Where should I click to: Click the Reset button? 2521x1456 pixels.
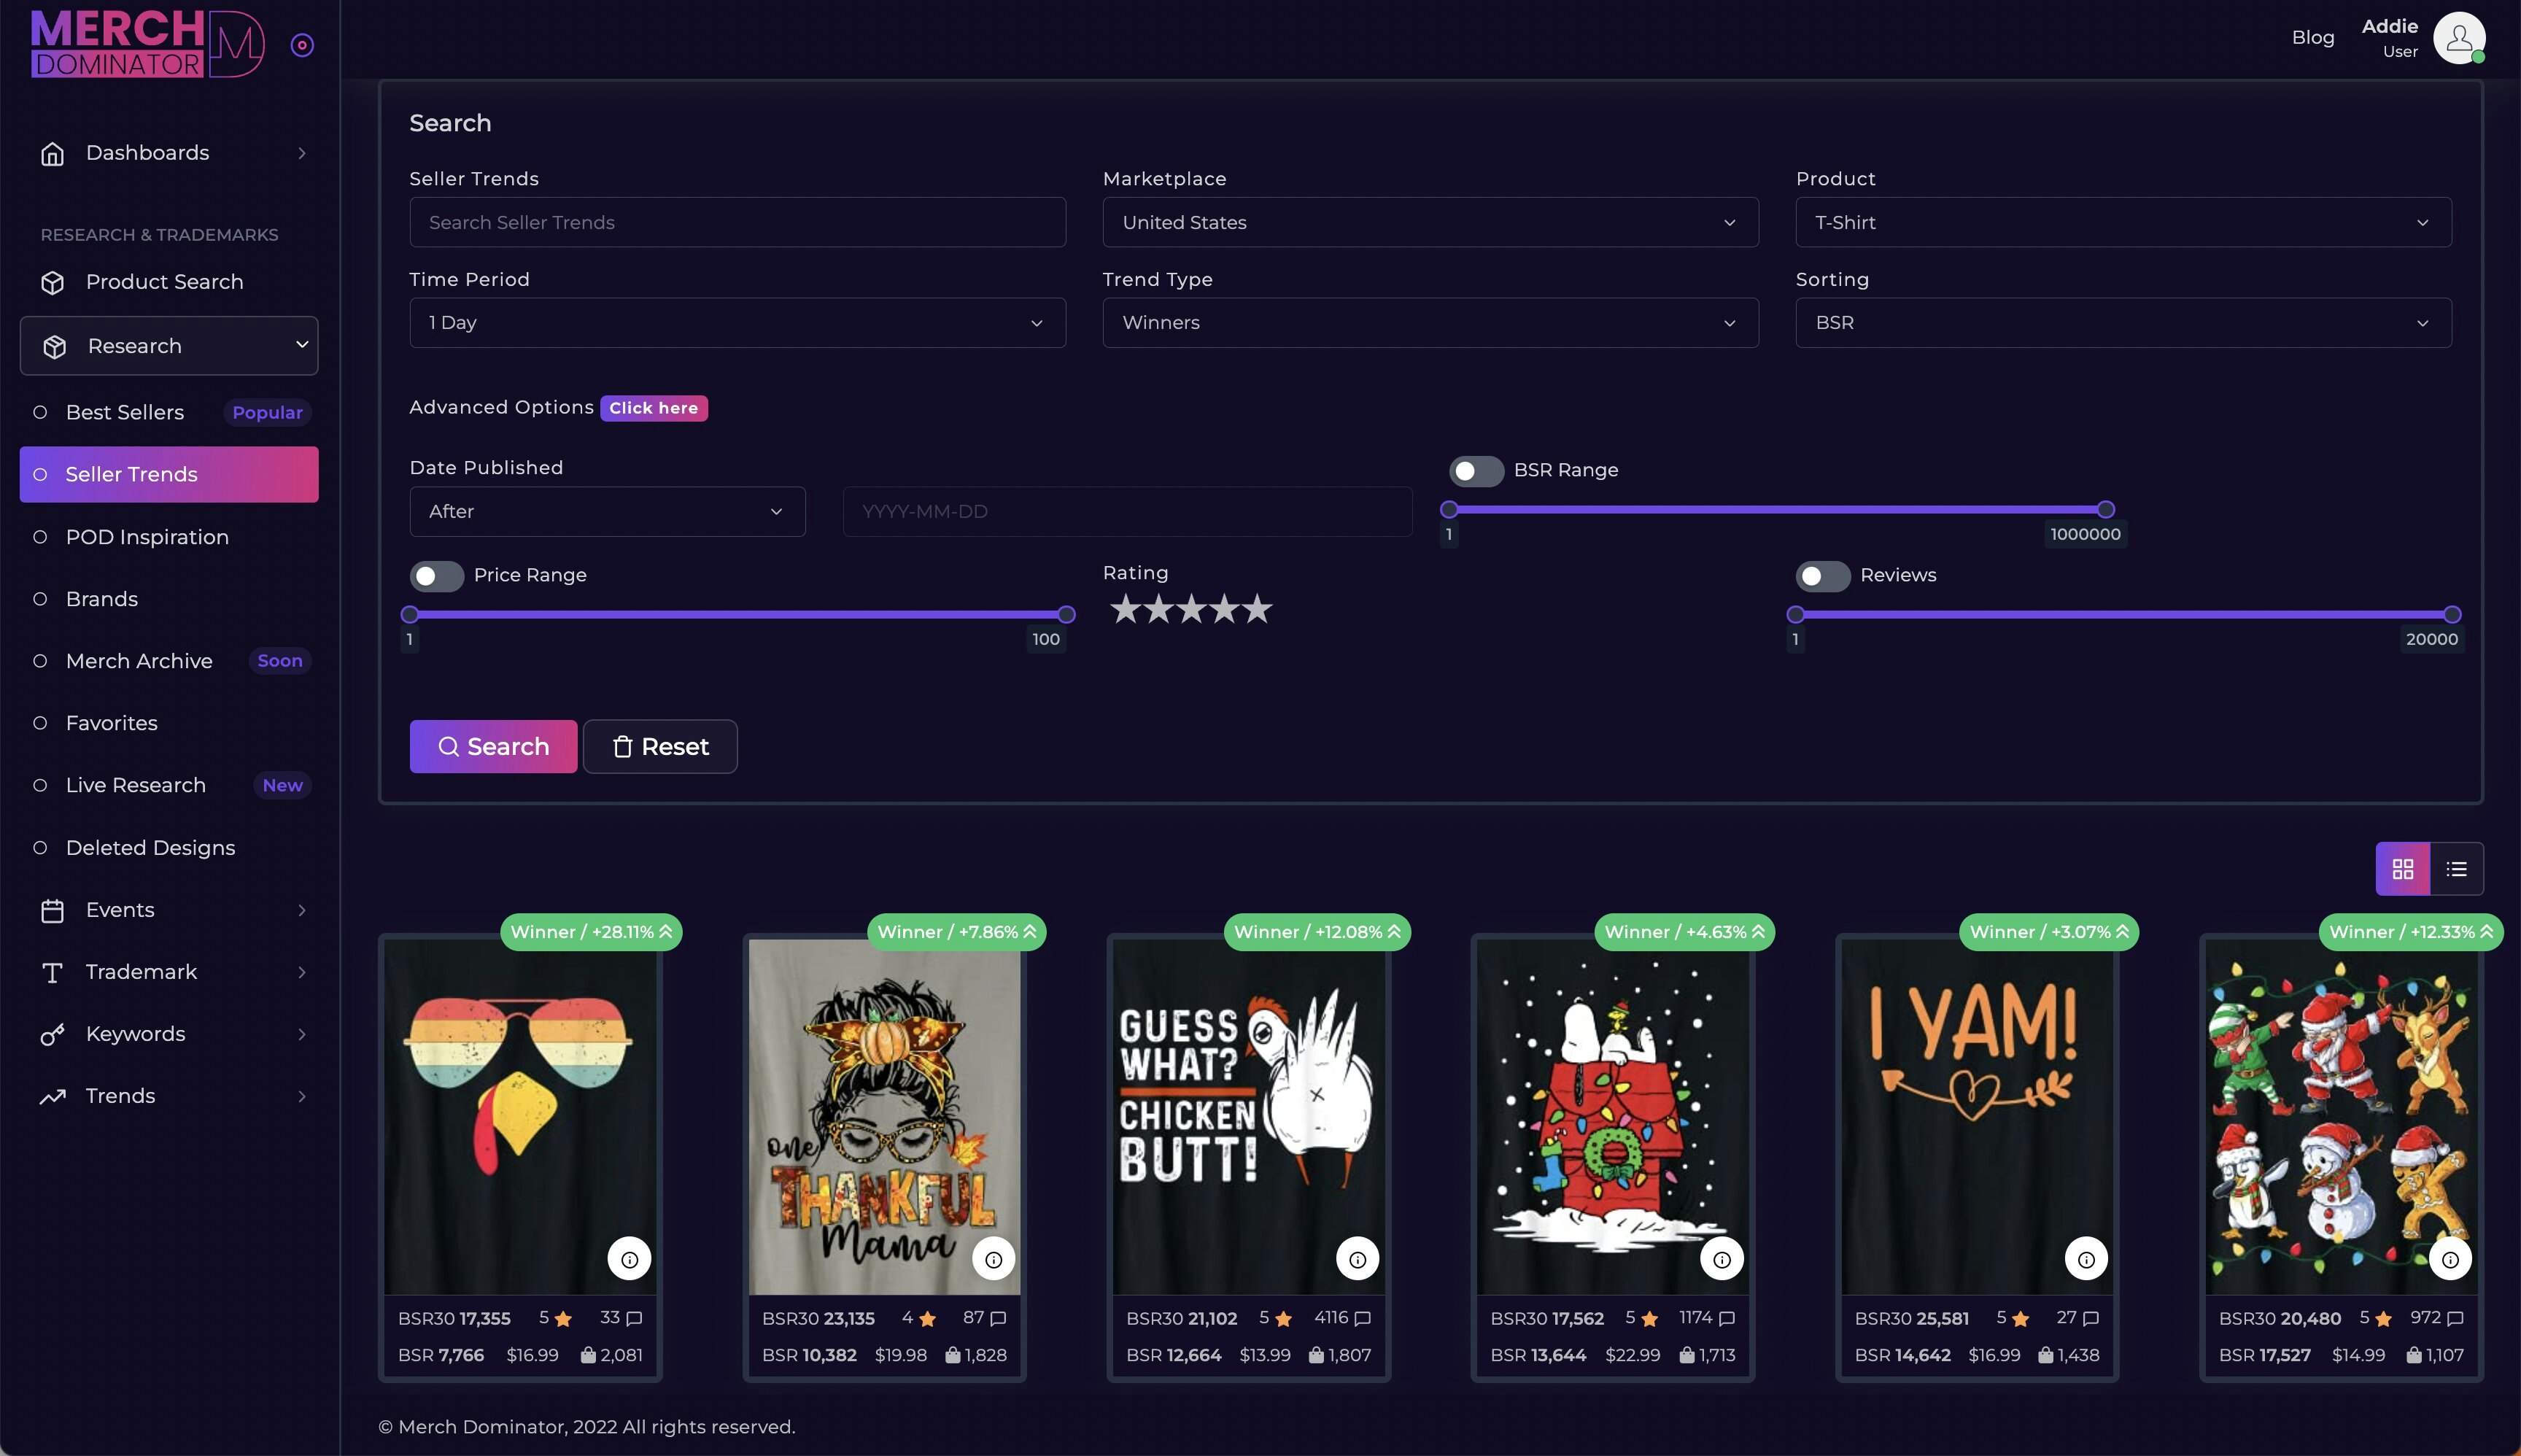(660, 746)
